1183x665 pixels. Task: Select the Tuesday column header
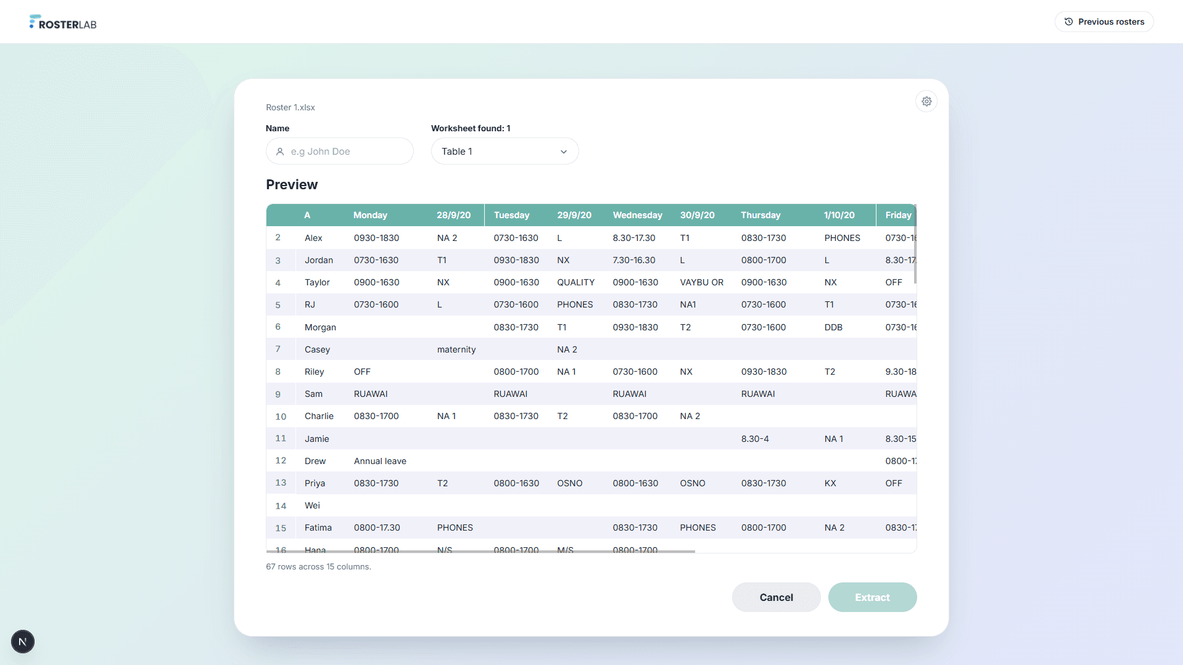click(x=511, y=215)
